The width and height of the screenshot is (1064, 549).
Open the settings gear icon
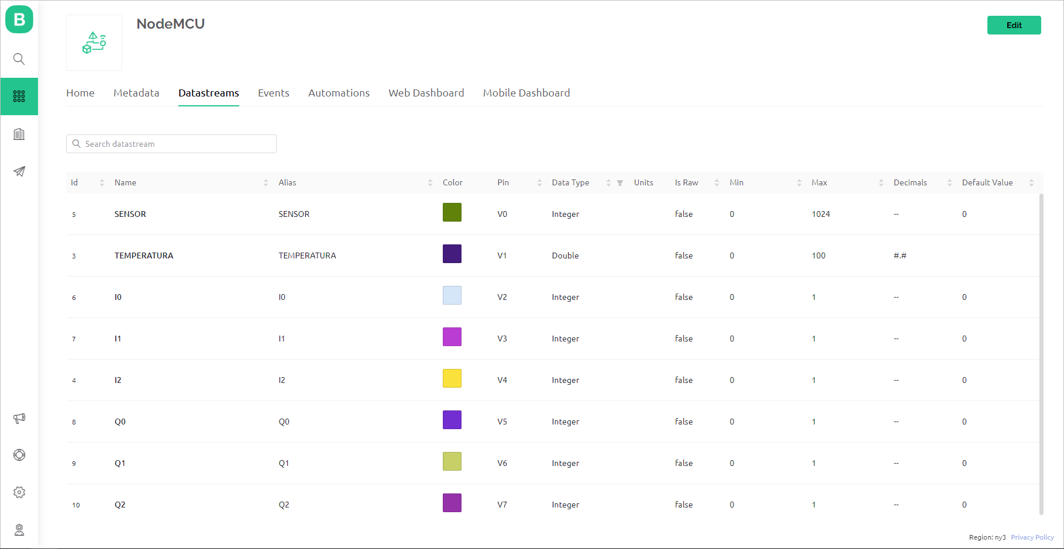pos(19,492)
